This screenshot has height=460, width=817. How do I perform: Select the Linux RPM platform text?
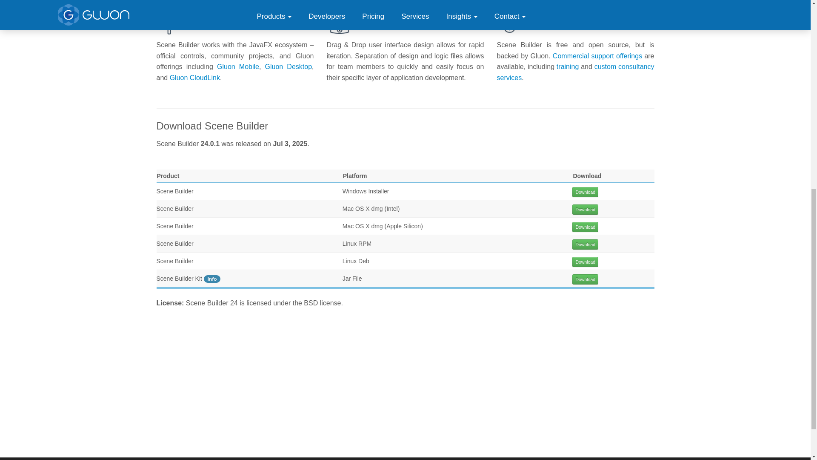click(357, 244)
